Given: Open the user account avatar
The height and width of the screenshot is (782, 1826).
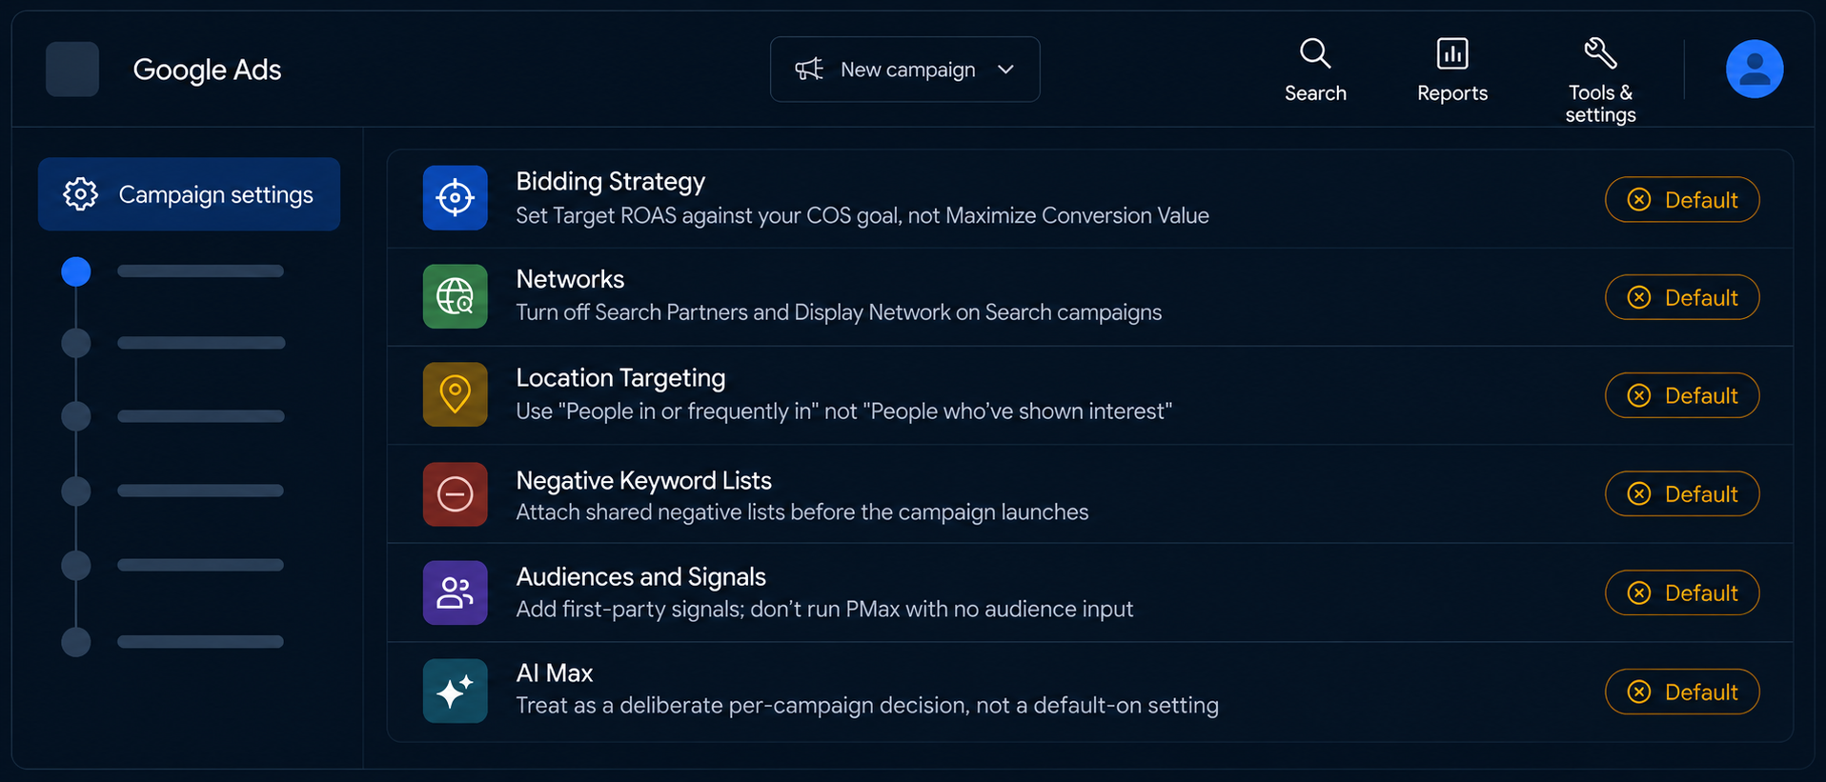Looking at the screenshot, I should tap(1755, 69).
